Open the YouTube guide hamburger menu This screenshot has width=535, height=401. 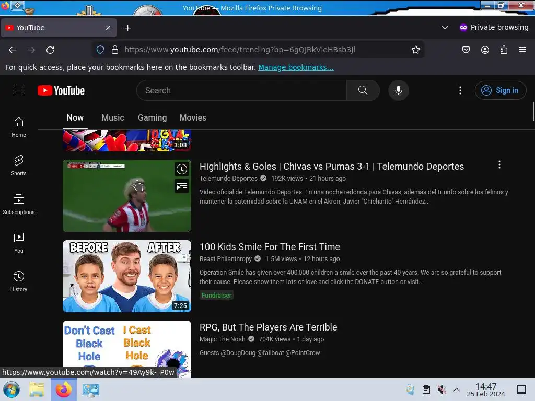coord(19,90)
